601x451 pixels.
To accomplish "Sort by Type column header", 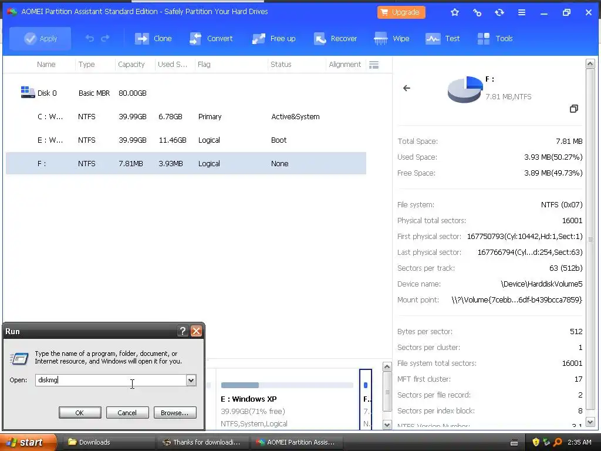I will (87, 65).
